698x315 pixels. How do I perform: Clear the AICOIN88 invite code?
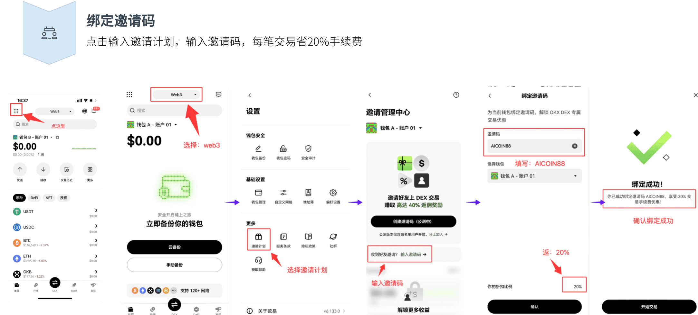pyautogui.click(x=575, y=146)
